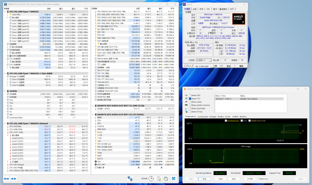
Task: Open HWiNFO remote network monitoring icon
Action: tap(130, 179)
